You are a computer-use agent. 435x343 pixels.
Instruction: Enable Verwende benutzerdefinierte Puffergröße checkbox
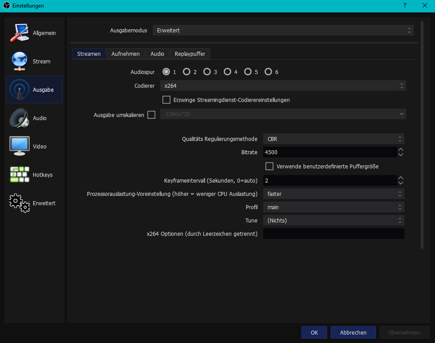(269, 166)
